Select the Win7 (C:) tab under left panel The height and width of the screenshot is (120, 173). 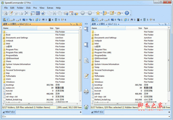pyautogui.click(x=9, y=112)
